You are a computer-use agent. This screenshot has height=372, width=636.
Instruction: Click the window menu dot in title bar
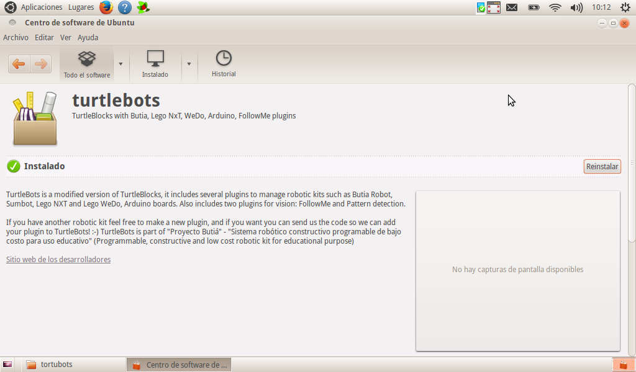click(x=12, y=23)
